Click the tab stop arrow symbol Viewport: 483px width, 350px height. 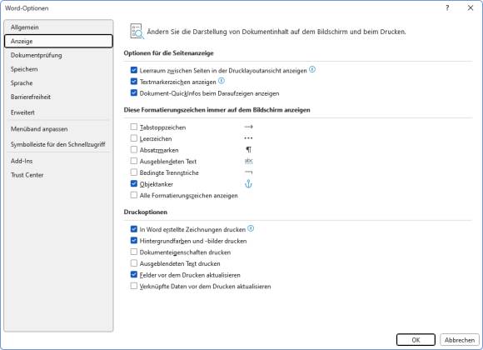click(x=248, y=127)
